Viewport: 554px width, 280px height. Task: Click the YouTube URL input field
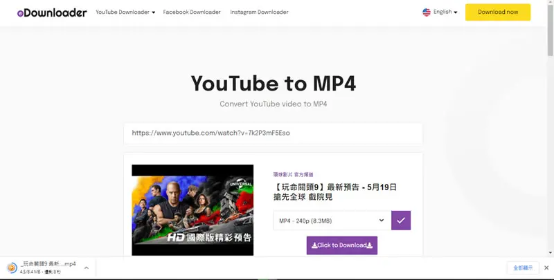pos(273,133)
